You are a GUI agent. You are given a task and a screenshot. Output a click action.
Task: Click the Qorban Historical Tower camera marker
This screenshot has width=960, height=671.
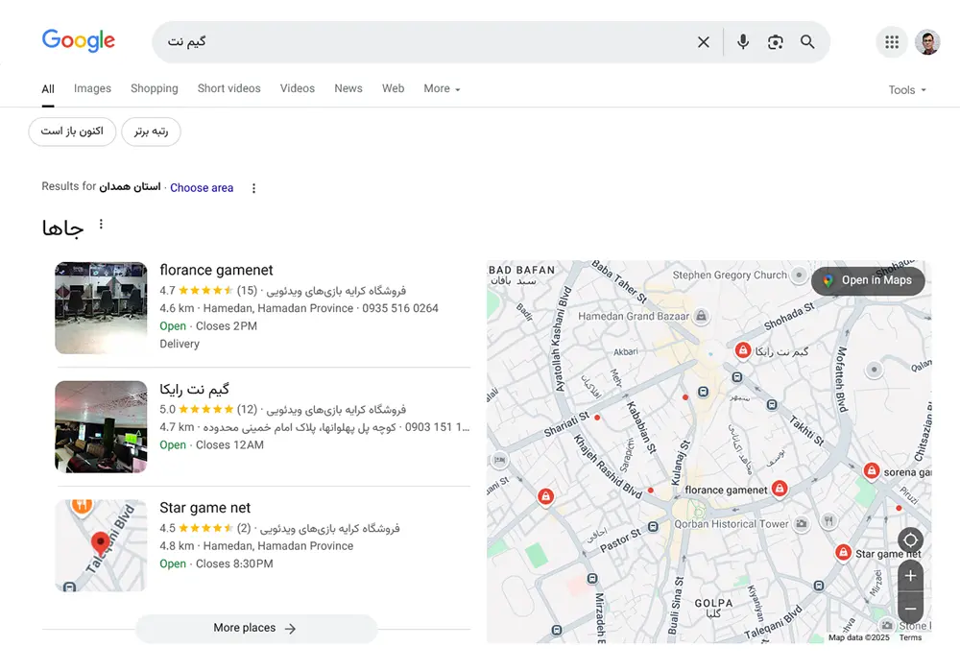tap(801, 523)
